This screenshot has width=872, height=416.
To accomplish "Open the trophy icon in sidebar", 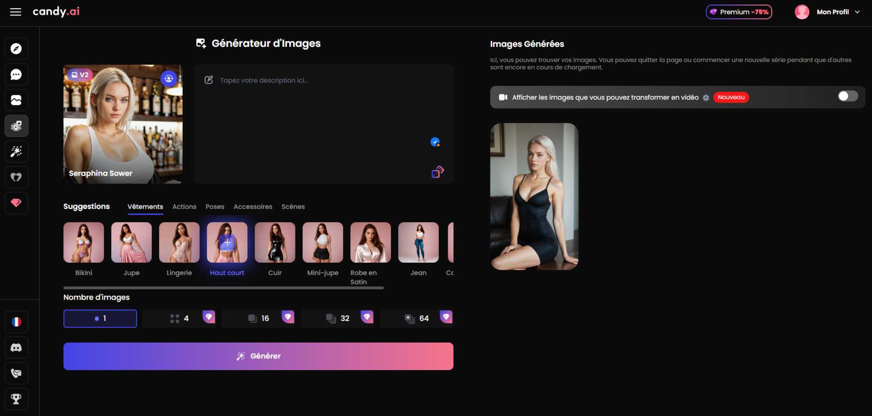I will pos(16,399).
